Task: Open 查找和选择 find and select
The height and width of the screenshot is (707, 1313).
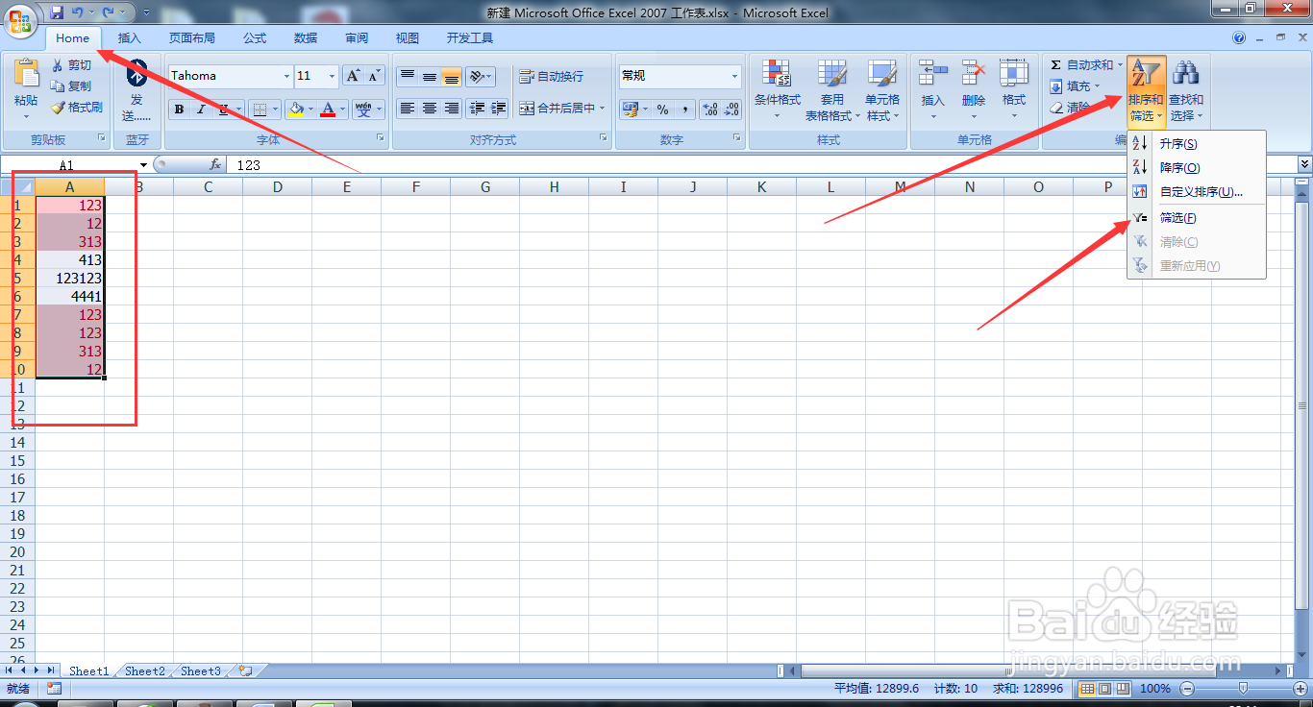Action: point(1186,90)
